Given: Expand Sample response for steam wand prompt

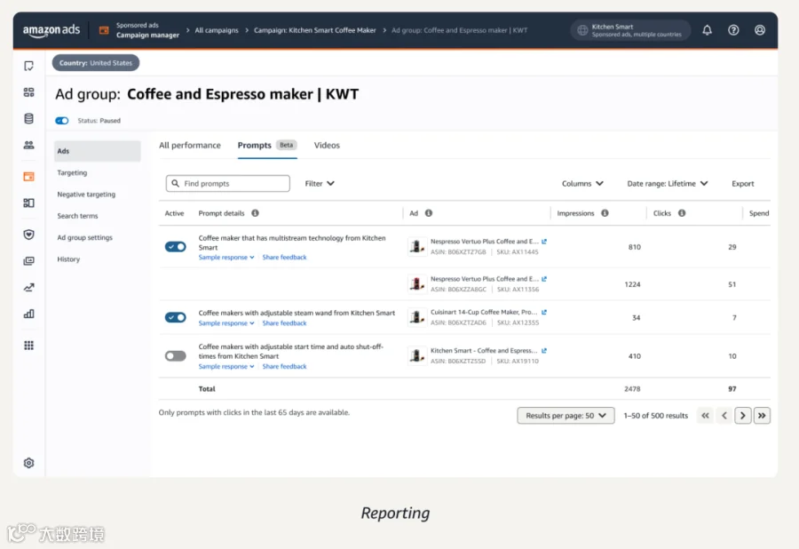Looking at the screenshot, I should point(226,323).
